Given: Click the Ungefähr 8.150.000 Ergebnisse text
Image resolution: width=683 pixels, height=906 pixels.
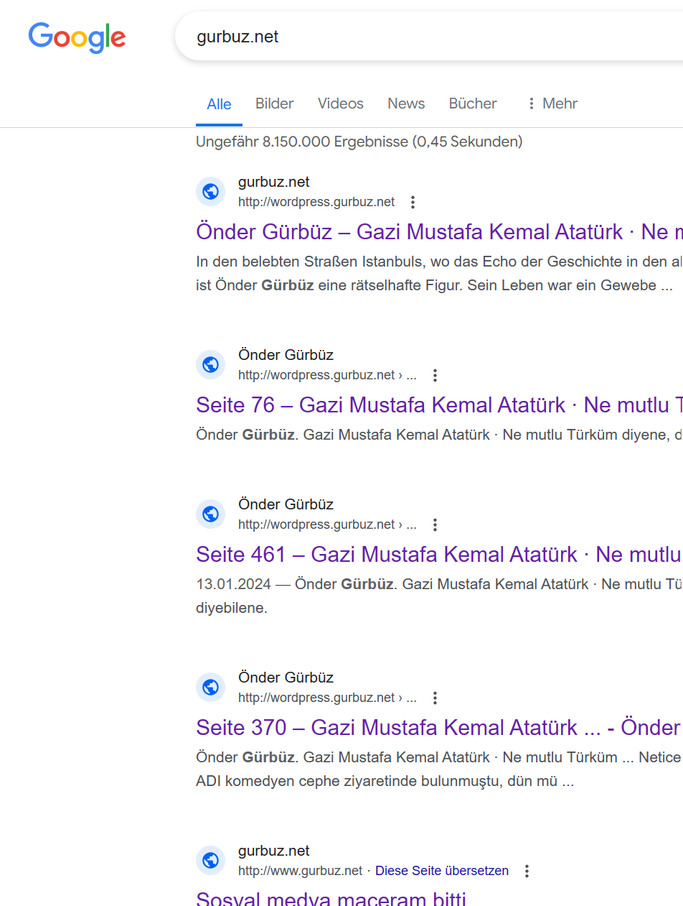Looking at the screenshot, I should tap(359, 142).
